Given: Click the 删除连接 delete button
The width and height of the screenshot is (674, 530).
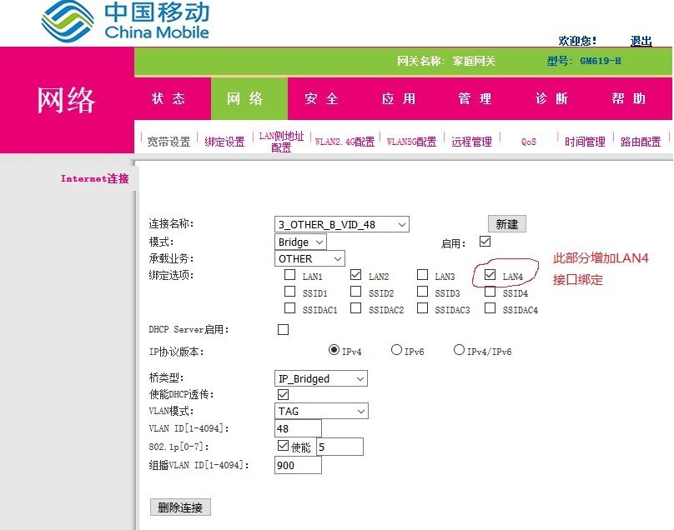Looking at the screenshot, I should 179,507.
